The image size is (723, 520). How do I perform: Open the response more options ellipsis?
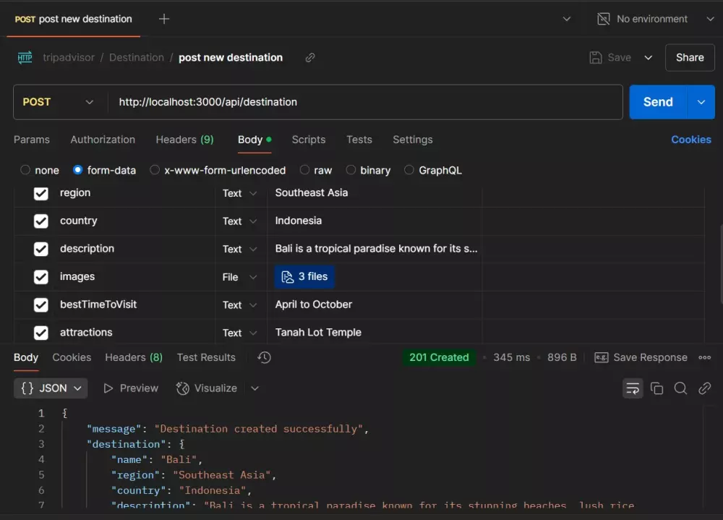click(x=704, y=357)
